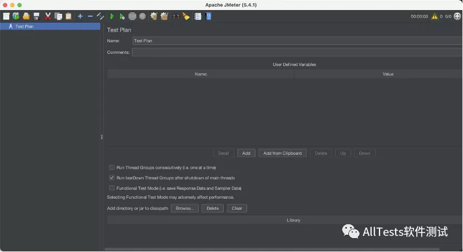Start test with no pauses icon

pos(122,16)
